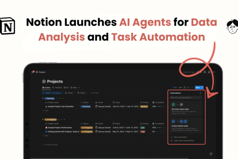Click Projects breadcrumb in the top bar
The width and height of the screenshot is (238, 159).
tap(42, 72)
